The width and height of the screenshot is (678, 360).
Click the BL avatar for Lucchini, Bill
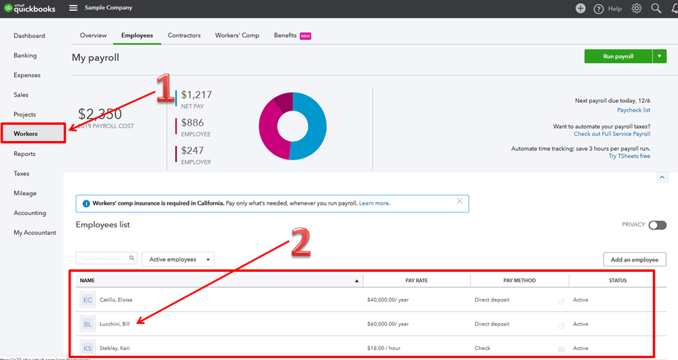tap(88, 324)
